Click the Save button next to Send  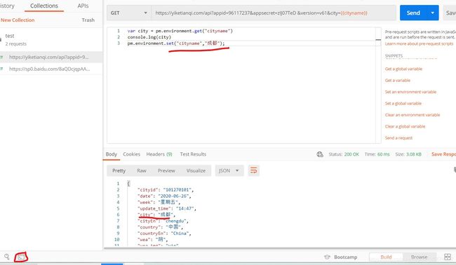click(450, 13)
